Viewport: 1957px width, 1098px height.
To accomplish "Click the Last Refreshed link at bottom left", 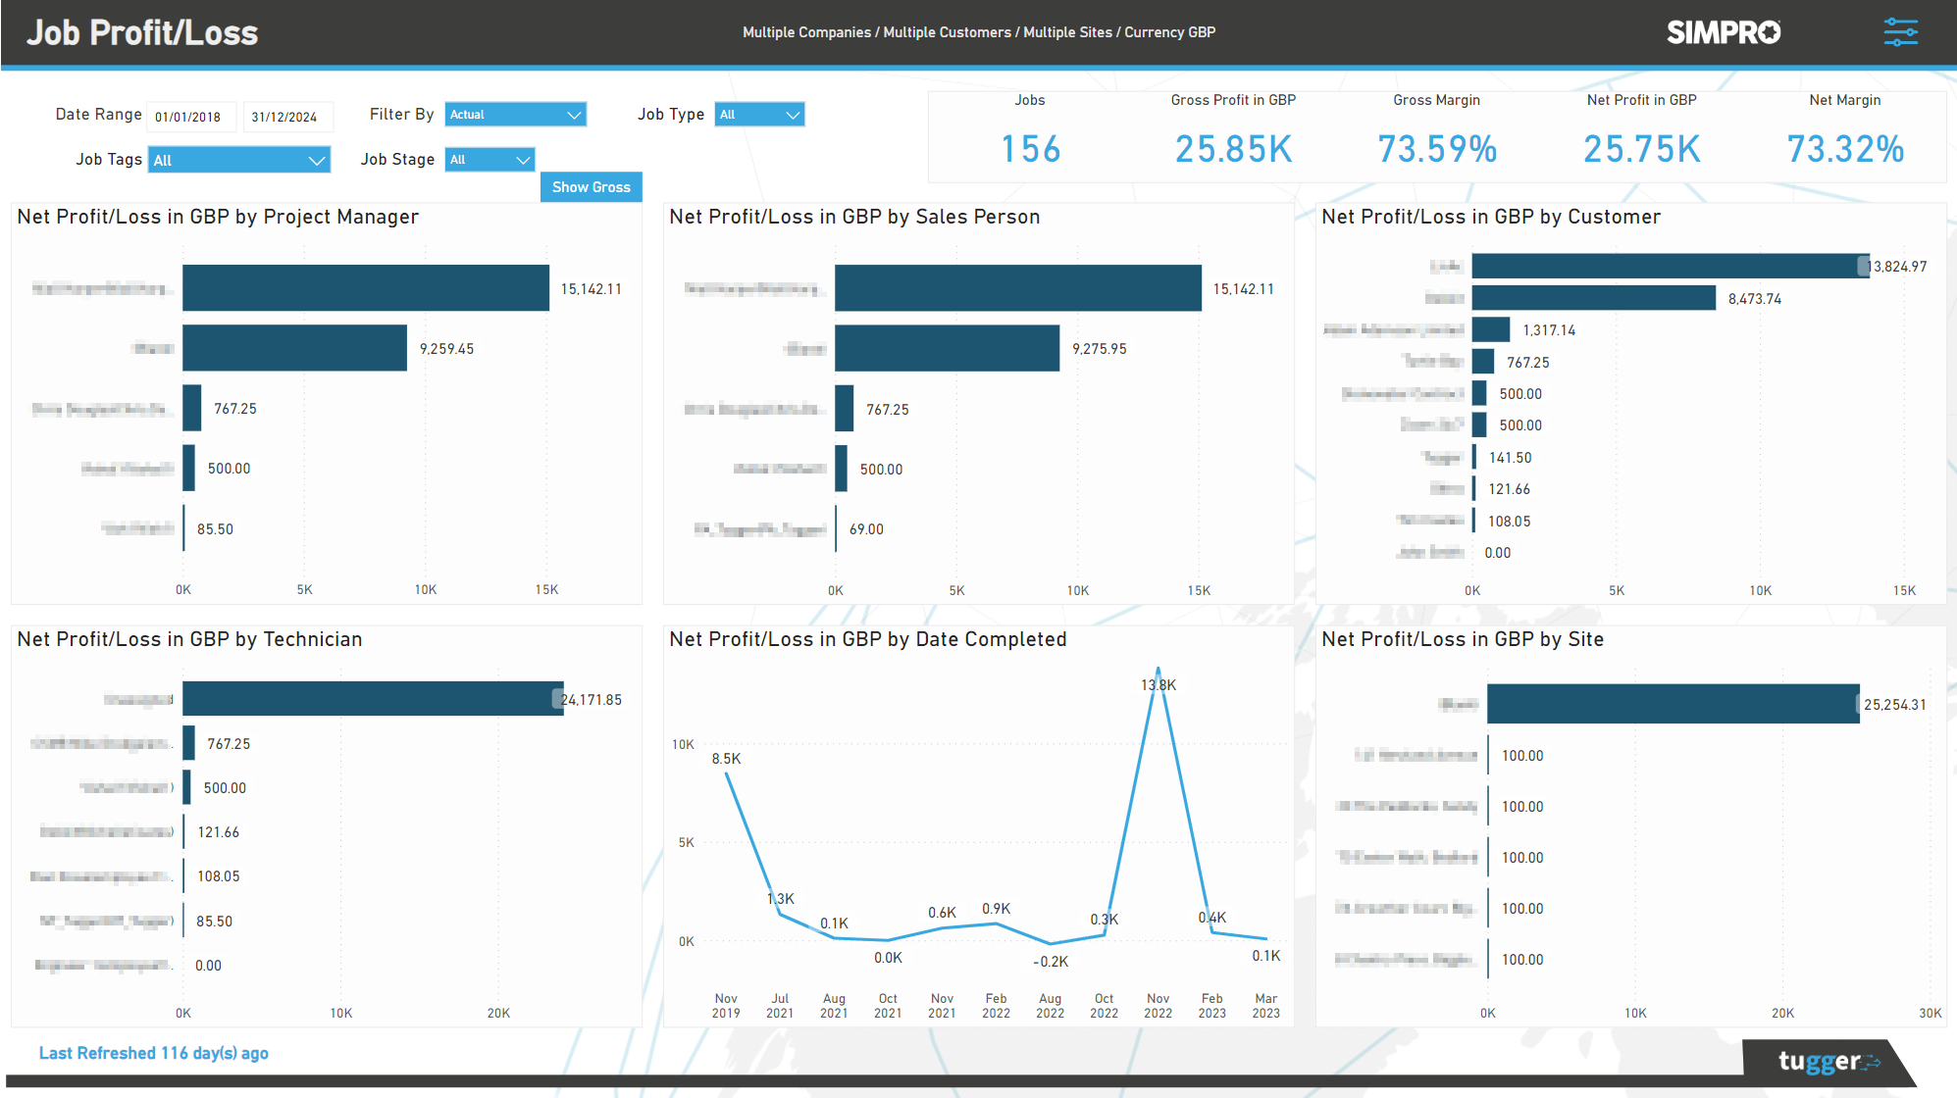I will [154, 1053].
